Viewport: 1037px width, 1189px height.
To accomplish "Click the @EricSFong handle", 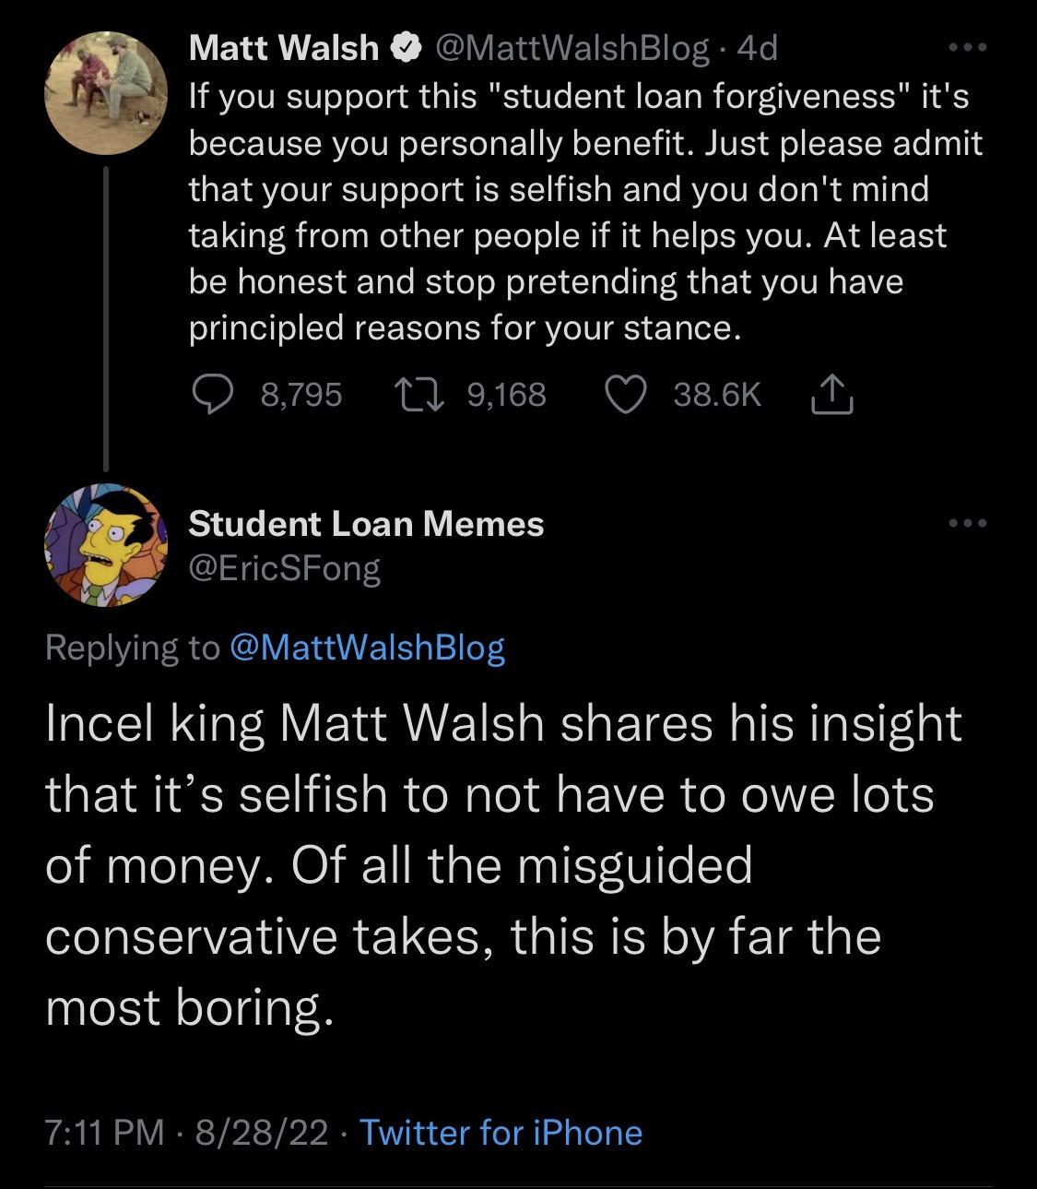I will [286, 567].
